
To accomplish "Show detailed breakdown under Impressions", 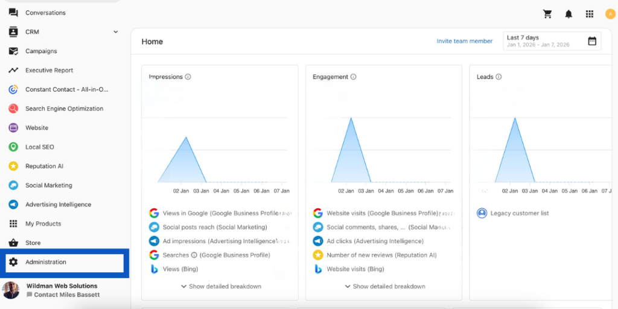I will (221, 286).
